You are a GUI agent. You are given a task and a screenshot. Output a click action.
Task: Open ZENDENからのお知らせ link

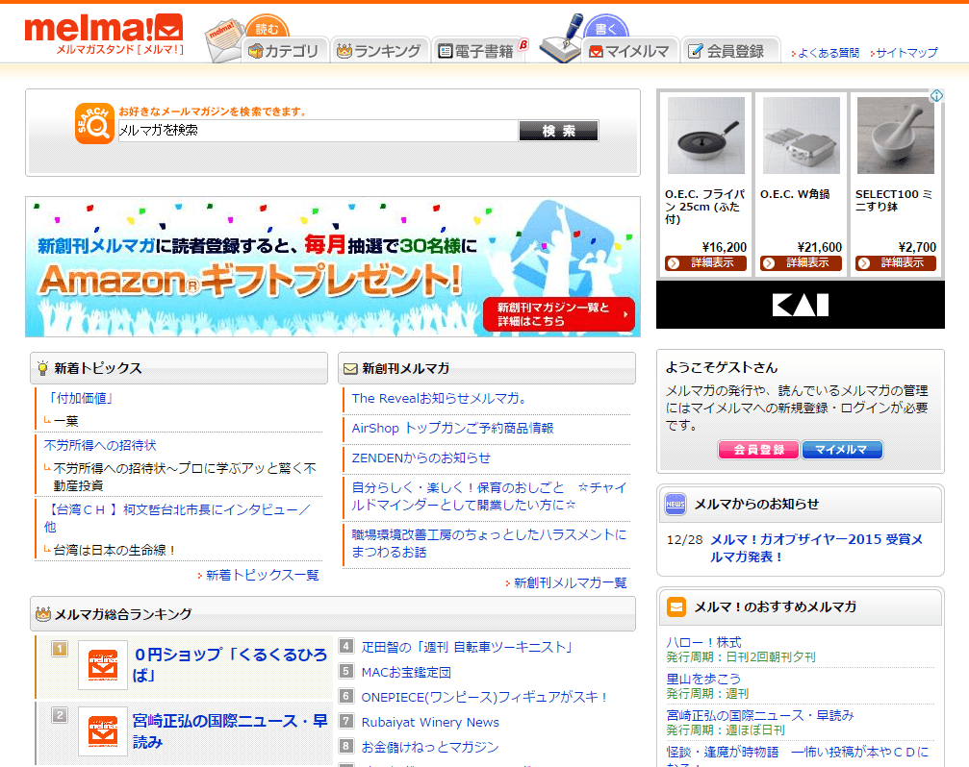click(x=421, y=458)
